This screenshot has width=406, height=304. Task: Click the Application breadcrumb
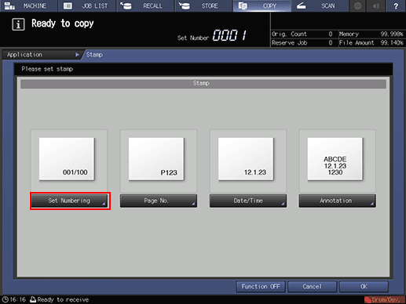(42, 55)
